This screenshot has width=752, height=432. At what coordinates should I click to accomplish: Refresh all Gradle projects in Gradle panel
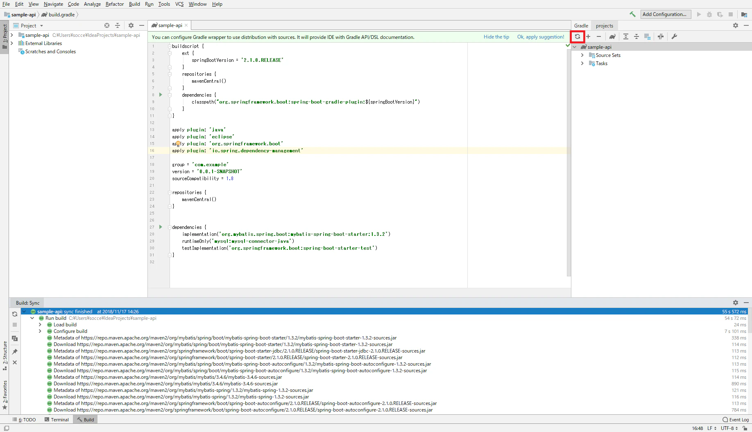pyautogui.click(x=578, y=36)
